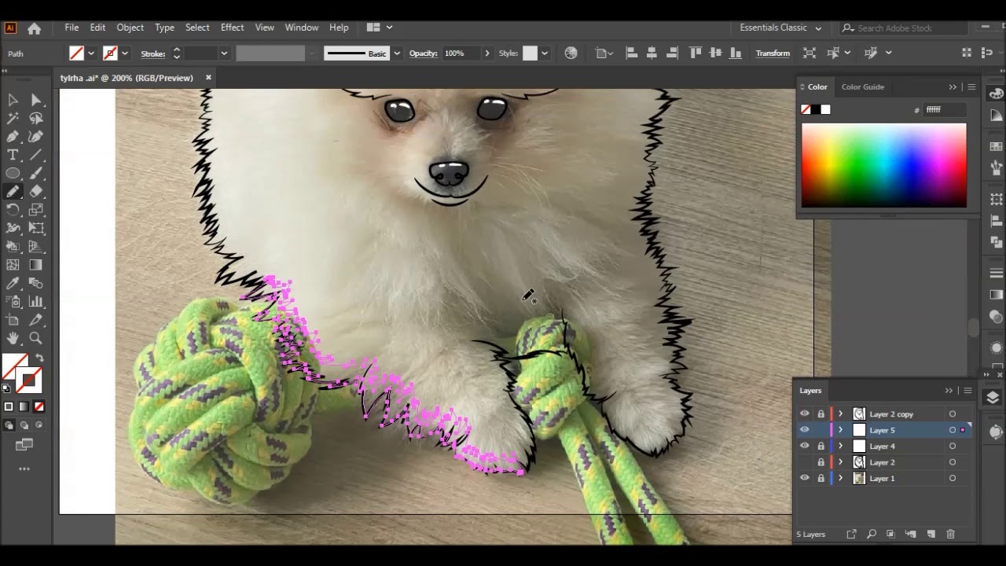Select the Pen tool
1006x566 pixels.
click(13, 137)
